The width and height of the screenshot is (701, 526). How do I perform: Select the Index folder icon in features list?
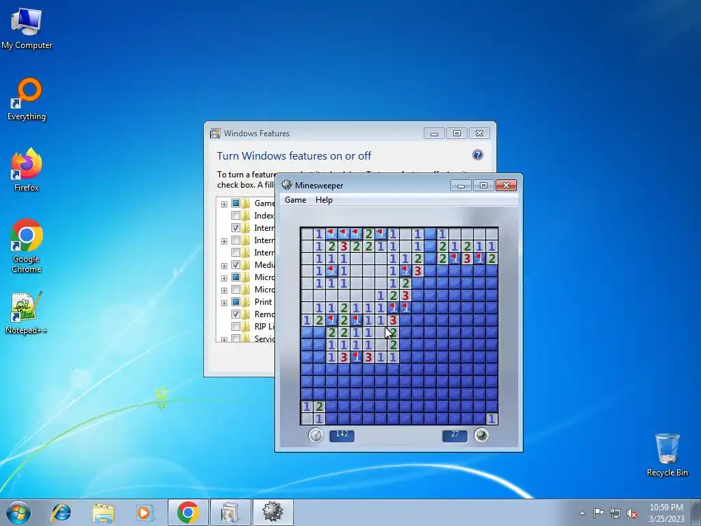(246, 216)
